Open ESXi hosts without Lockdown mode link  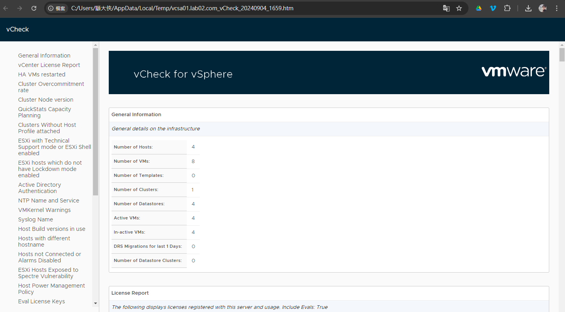[x=50, y=169]
